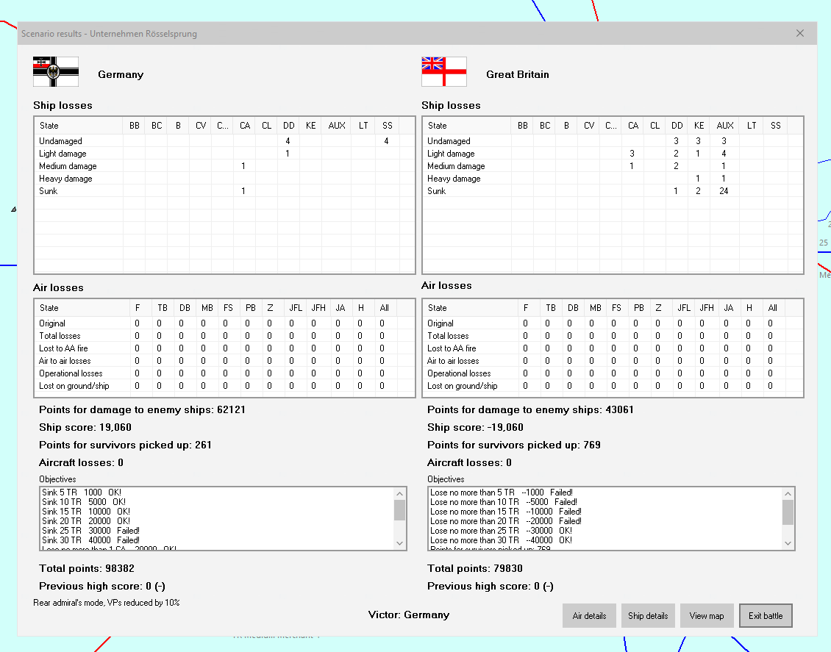Select Lost to AA fire row in Great Britain air losses
Viewport: 831px width, 652px height.
613,348
